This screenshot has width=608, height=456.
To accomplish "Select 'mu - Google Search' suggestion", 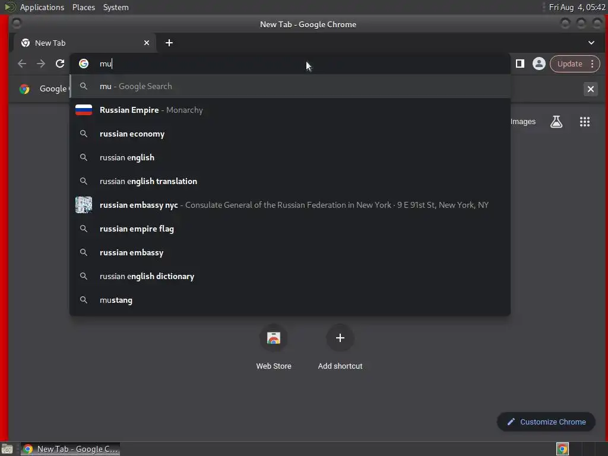I will pos(290,86).
